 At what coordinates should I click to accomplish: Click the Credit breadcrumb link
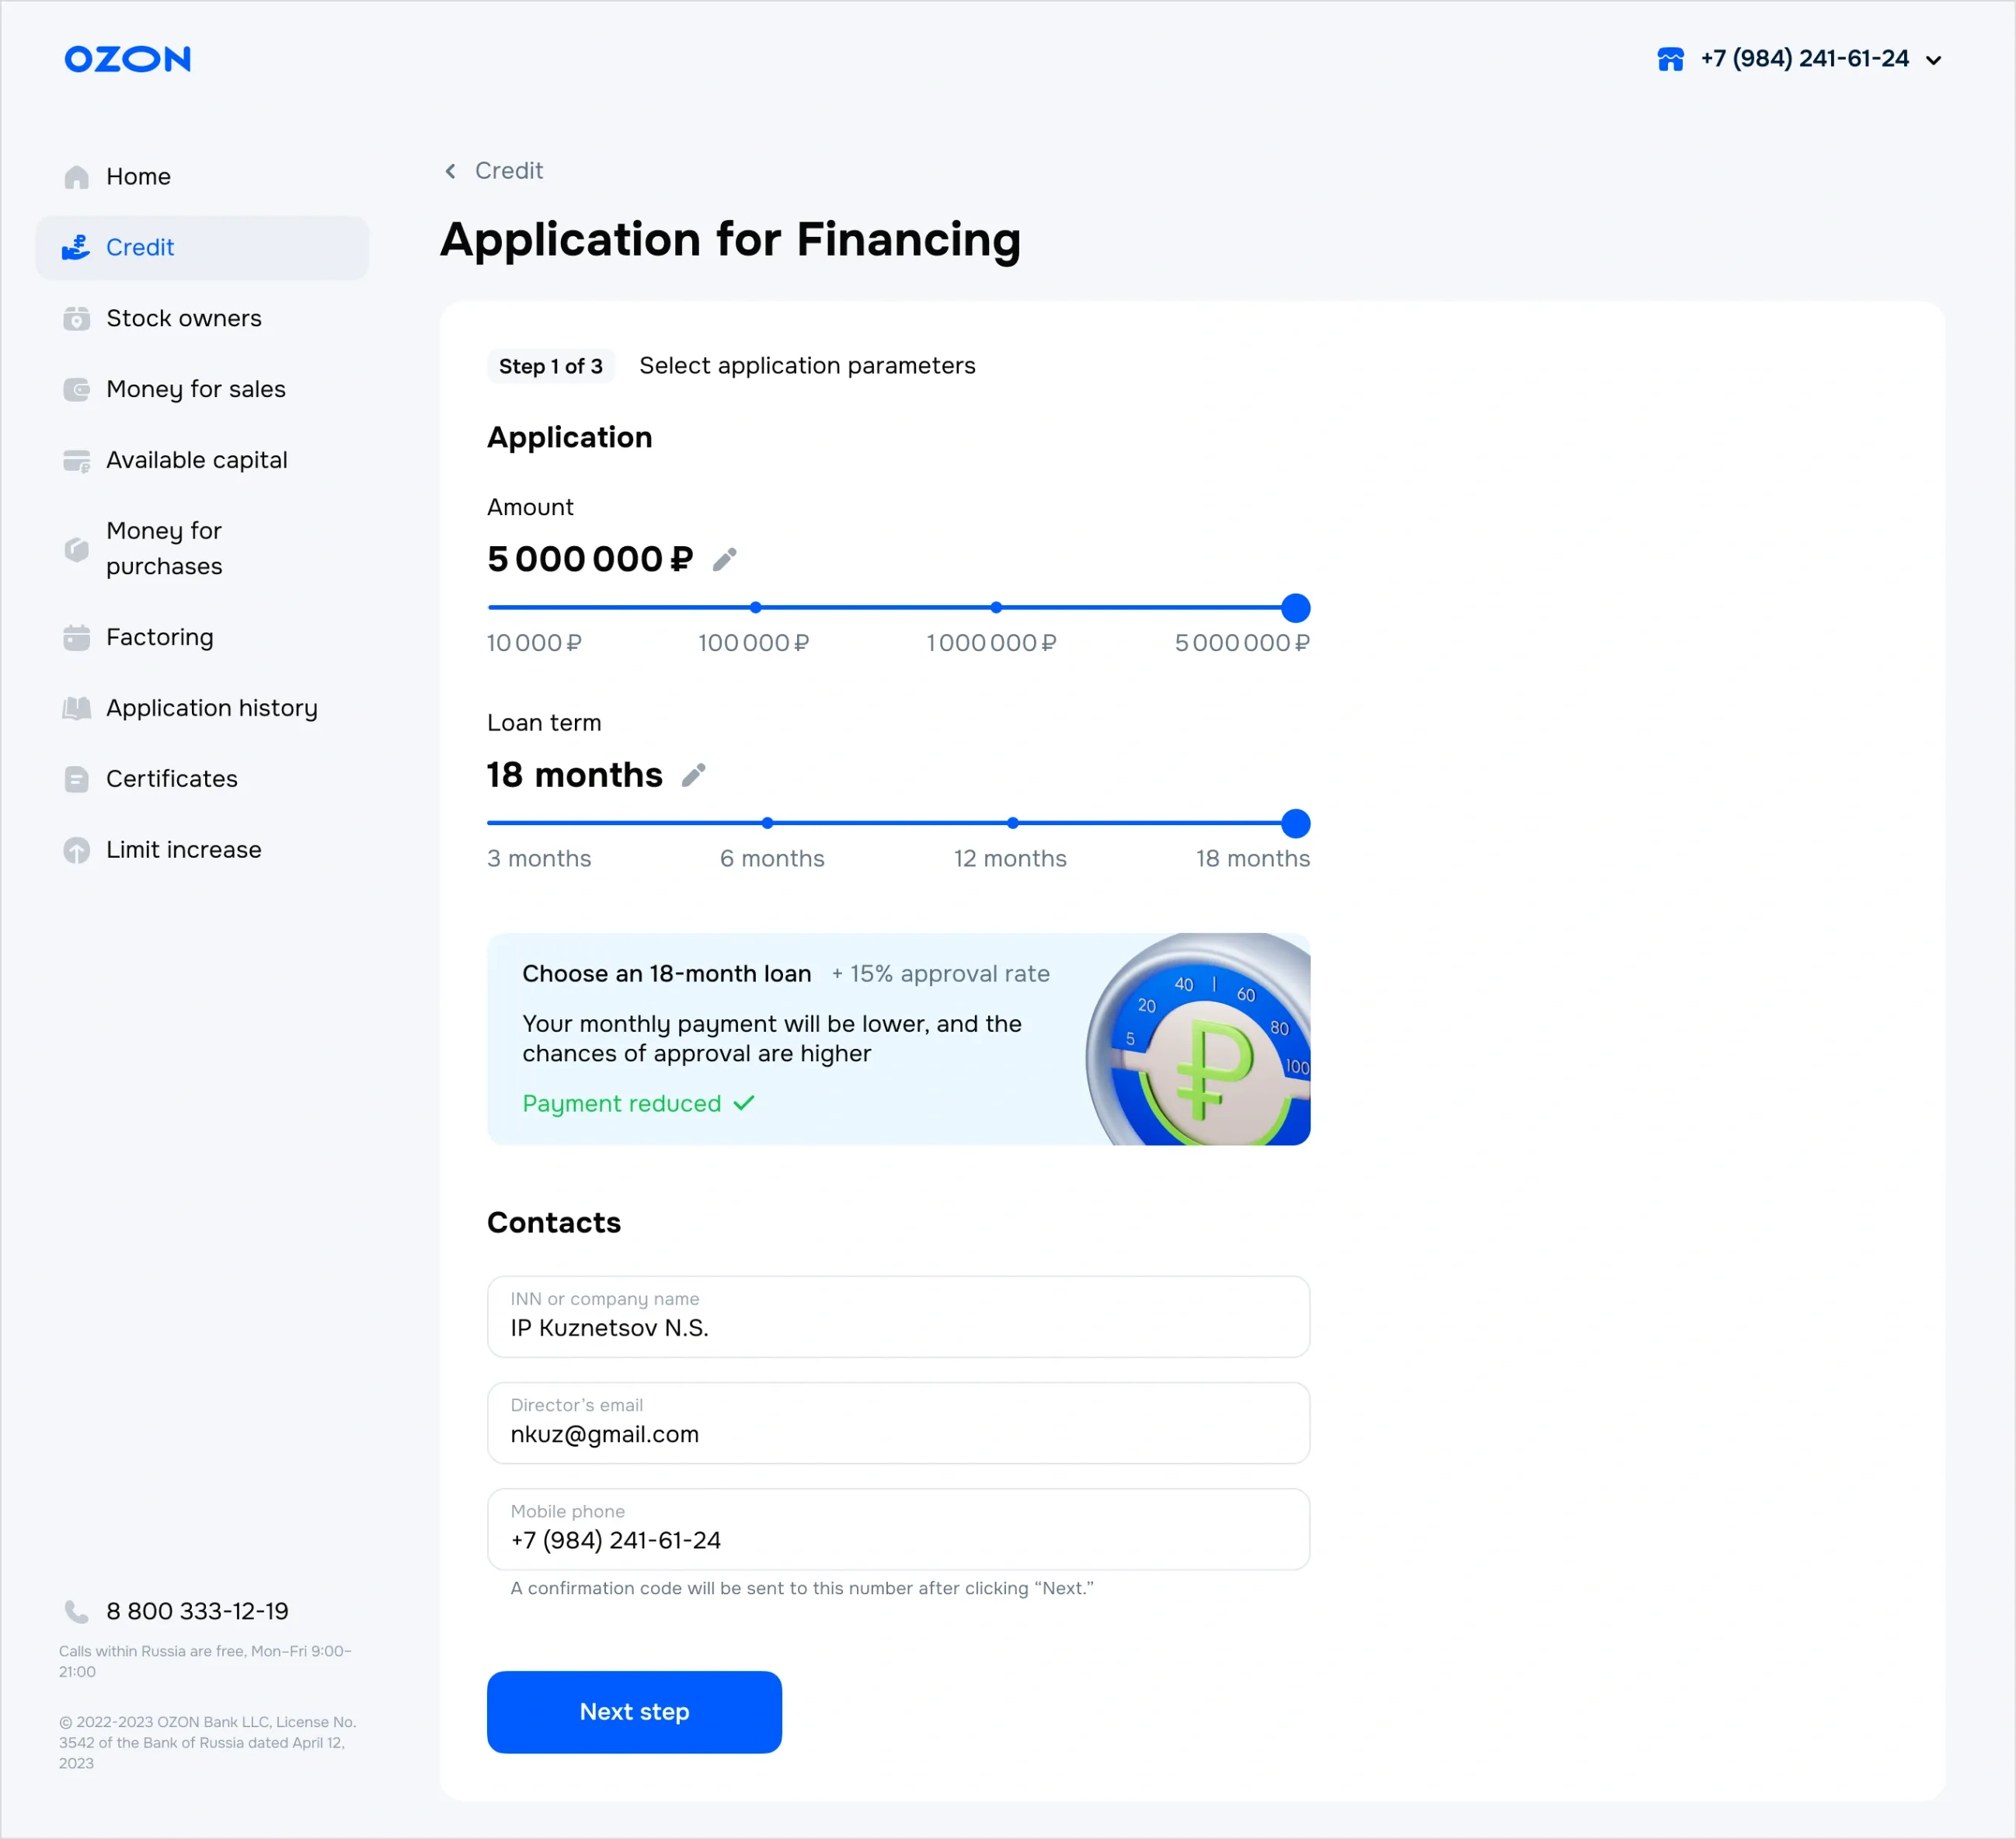click(x=508, y=171)
